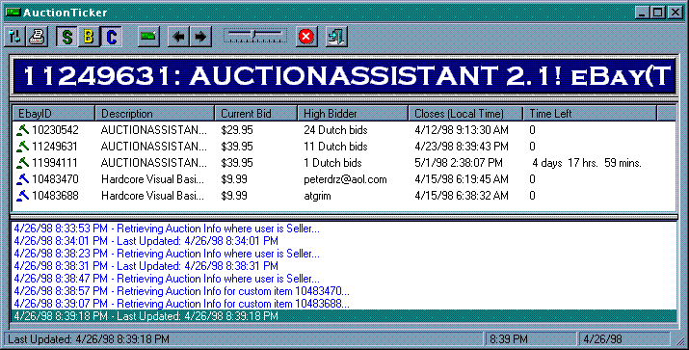Select the 8:38:23 PM log entry
Screen dimensions: 689x350
pos(167,254)
